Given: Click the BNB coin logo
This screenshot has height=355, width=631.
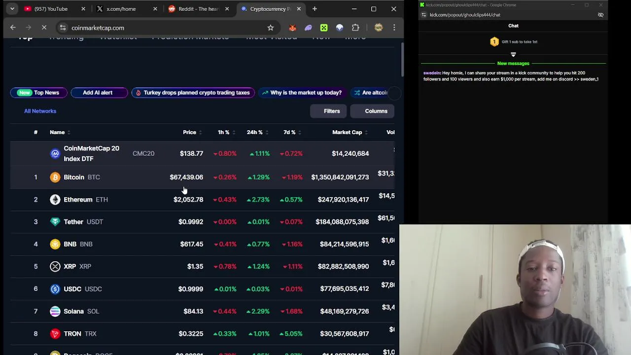Looking at the screenshot, I should point(55,244).
